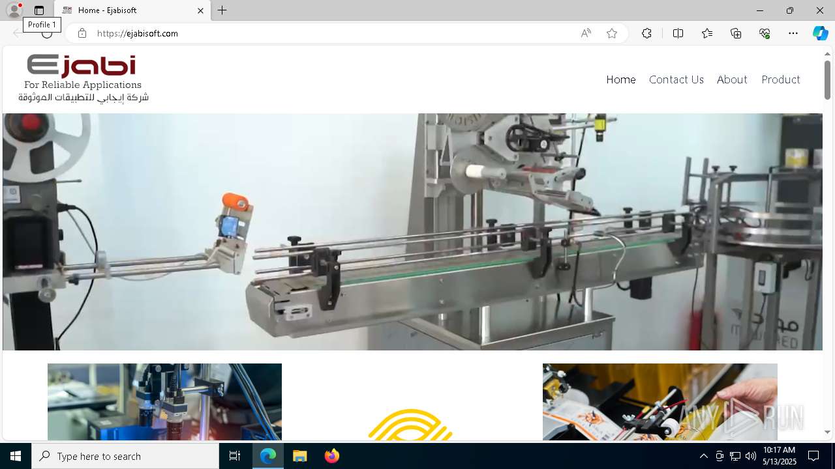Open Collections panel
Image resolution: width=835 pixels, height=469 pixels.
click(x=736, y=33)
